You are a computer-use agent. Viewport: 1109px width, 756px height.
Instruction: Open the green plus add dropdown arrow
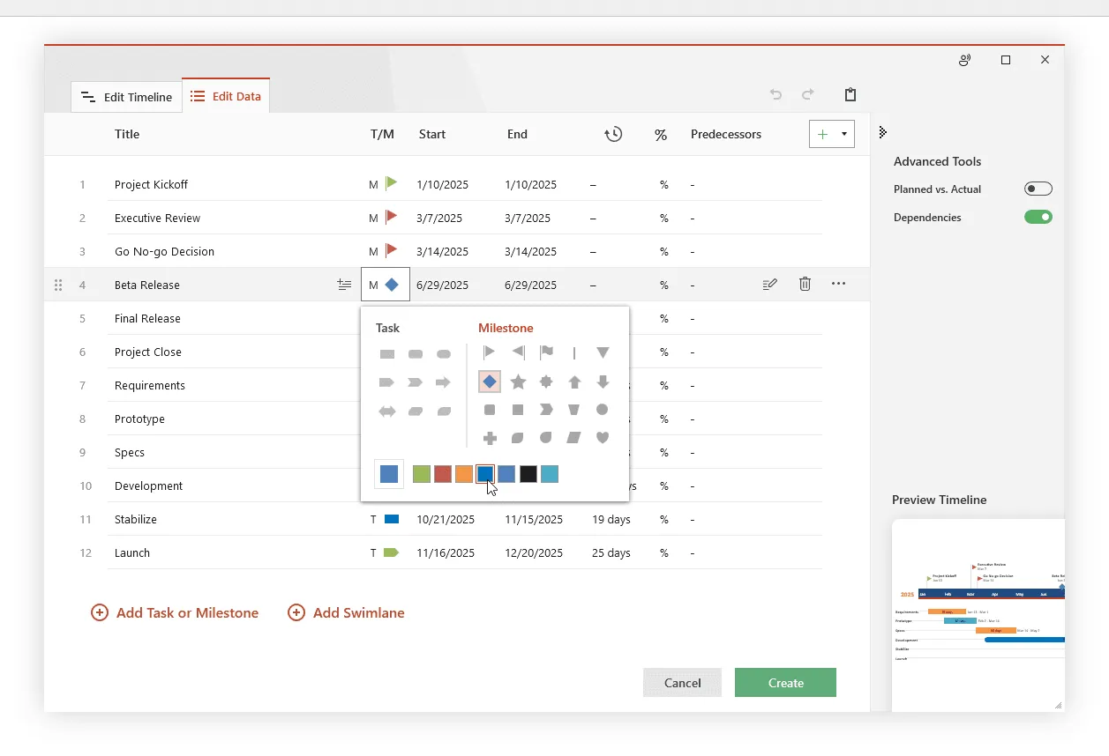pyautogui.click(x=844, y=134)
